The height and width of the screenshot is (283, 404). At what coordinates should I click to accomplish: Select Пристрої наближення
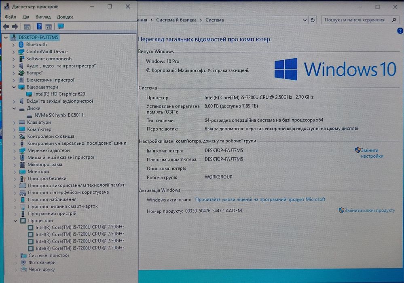(x=52, y=200)
